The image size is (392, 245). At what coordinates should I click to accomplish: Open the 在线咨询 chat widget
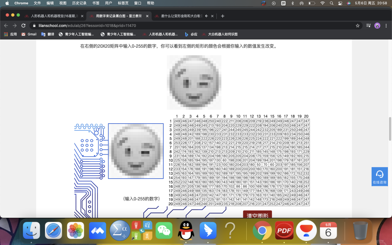point(379,177)
